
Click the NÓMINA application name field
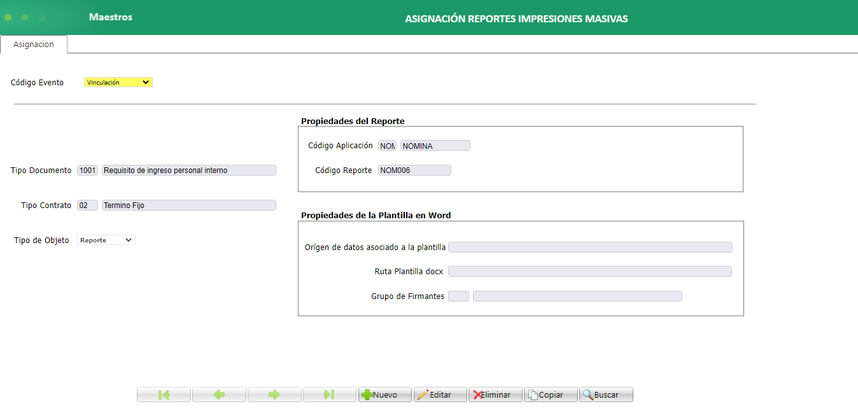point(435,146)
